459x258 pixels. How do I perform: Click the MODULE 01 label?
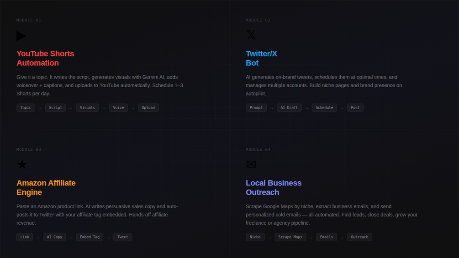point(29,20)
